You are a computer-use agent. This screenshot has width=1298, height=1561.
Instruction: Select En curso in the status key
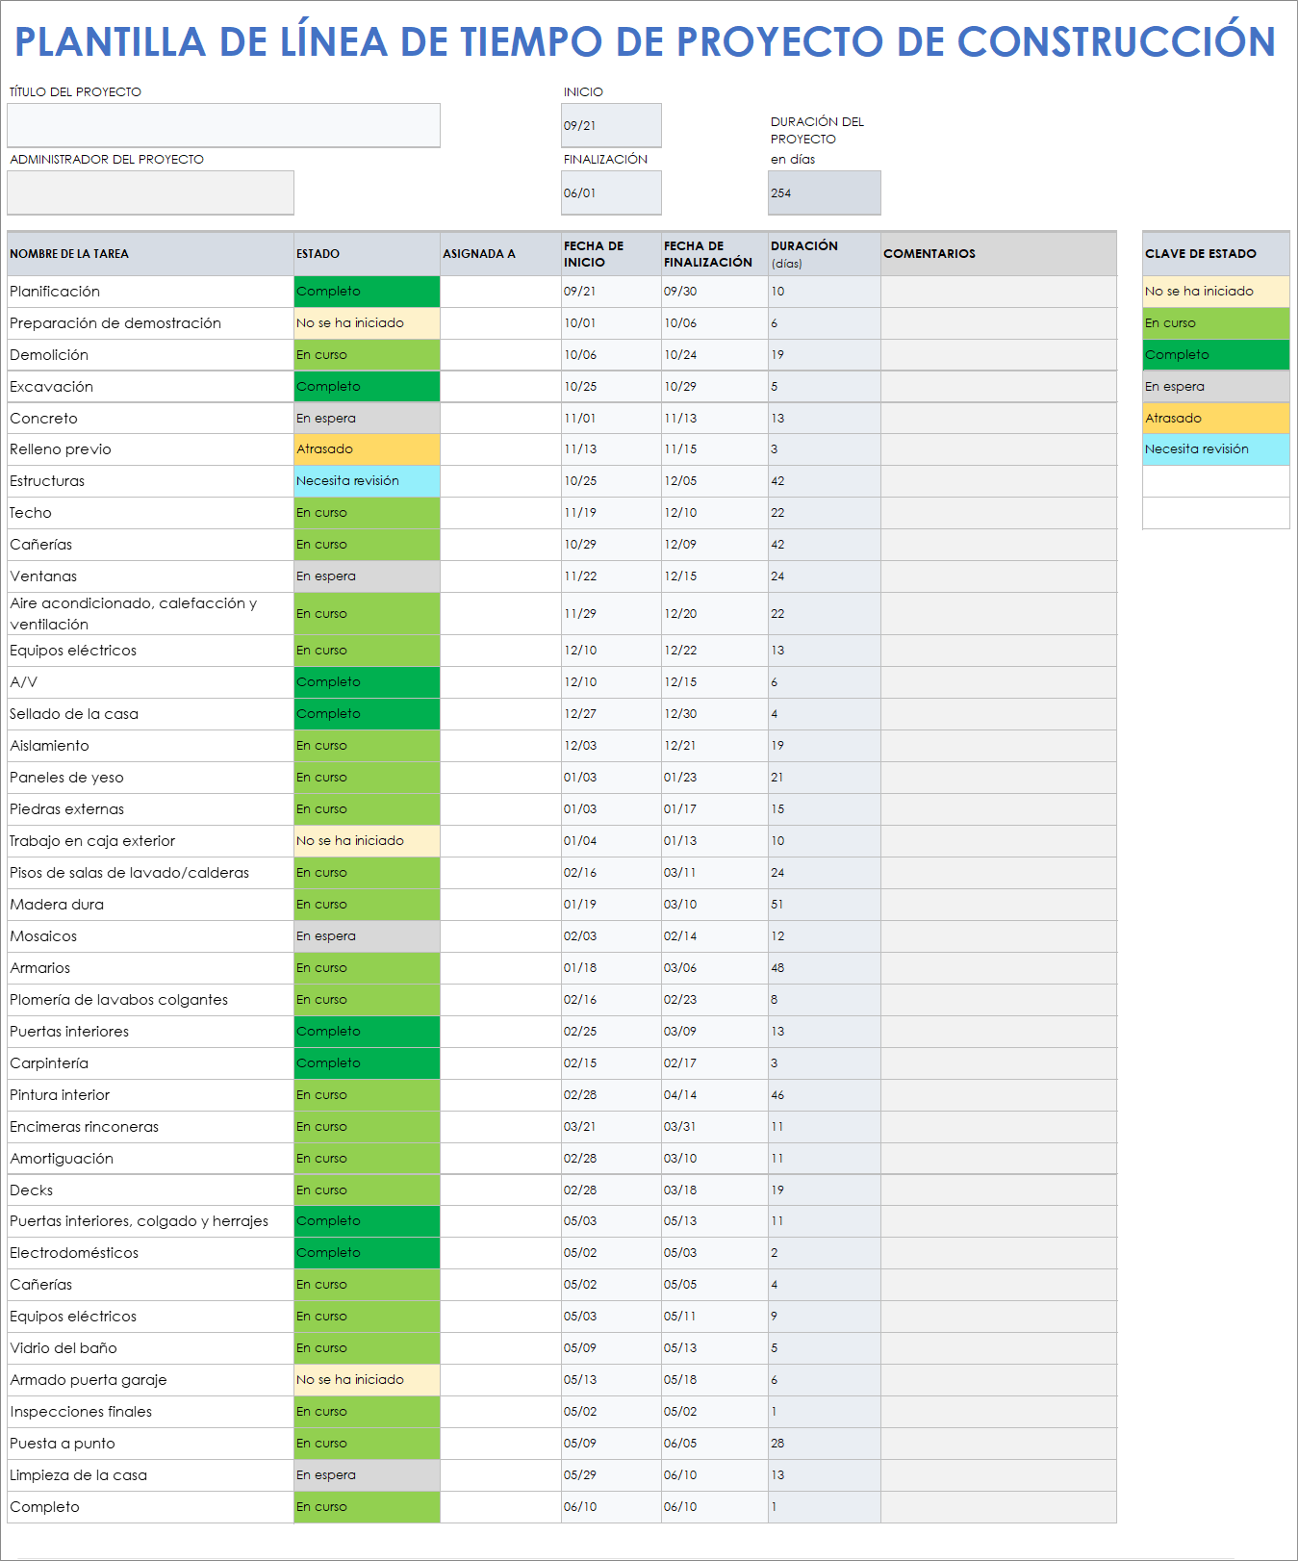click(x=1215, y=323)
